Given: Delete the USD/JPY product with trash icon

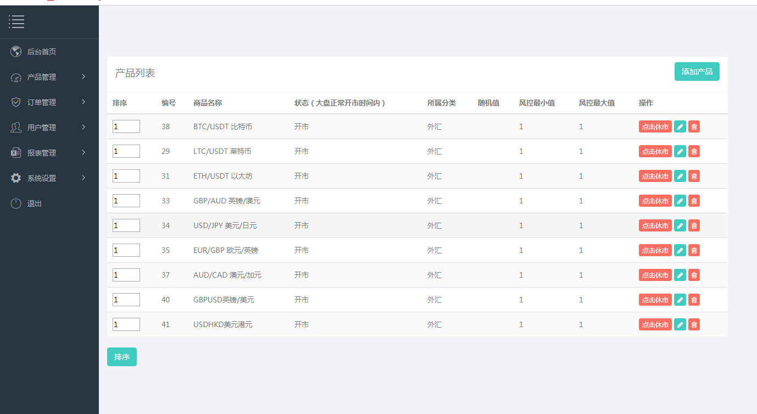Looking at the screenshot, I should click(694, 225).
